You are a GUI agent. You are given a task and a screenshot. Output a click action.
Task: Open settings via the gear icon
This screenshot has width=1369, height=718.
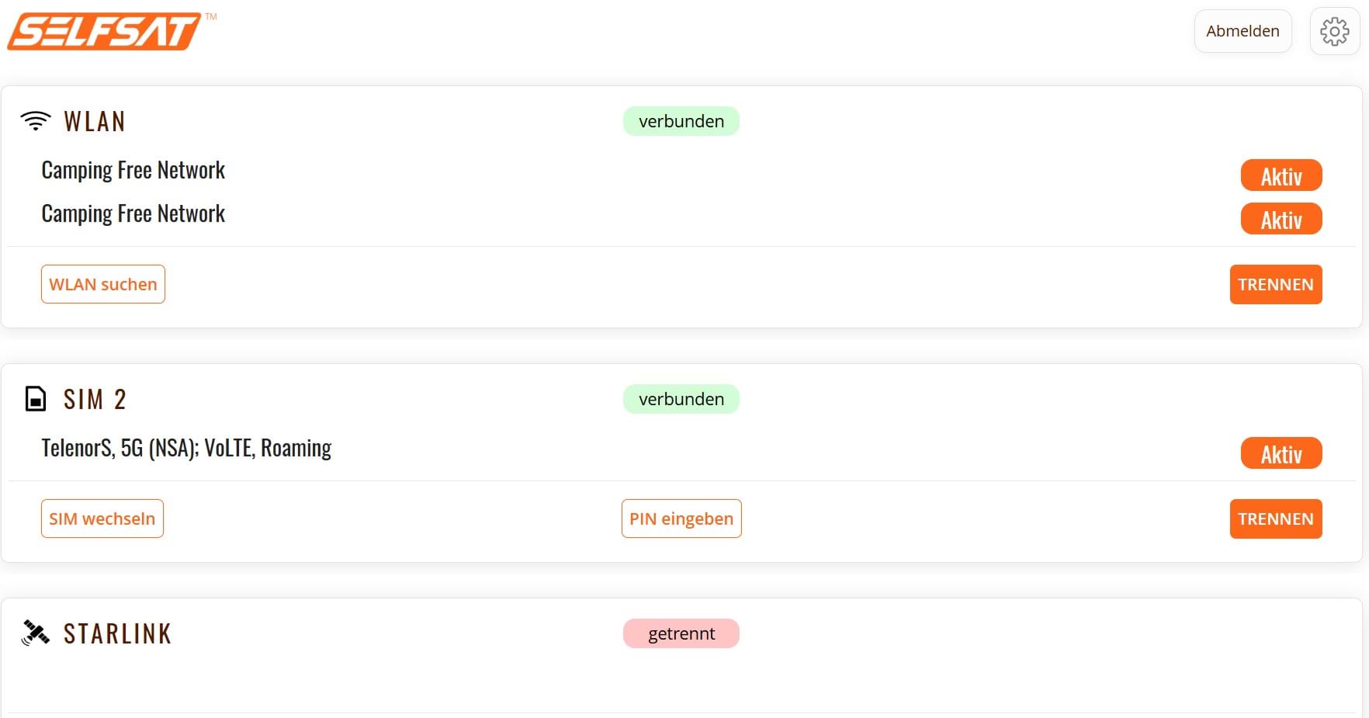coord(1334,32)
